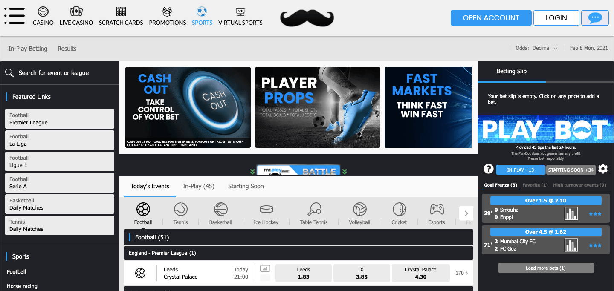Click OPEN ACCOUNT button

491,18
